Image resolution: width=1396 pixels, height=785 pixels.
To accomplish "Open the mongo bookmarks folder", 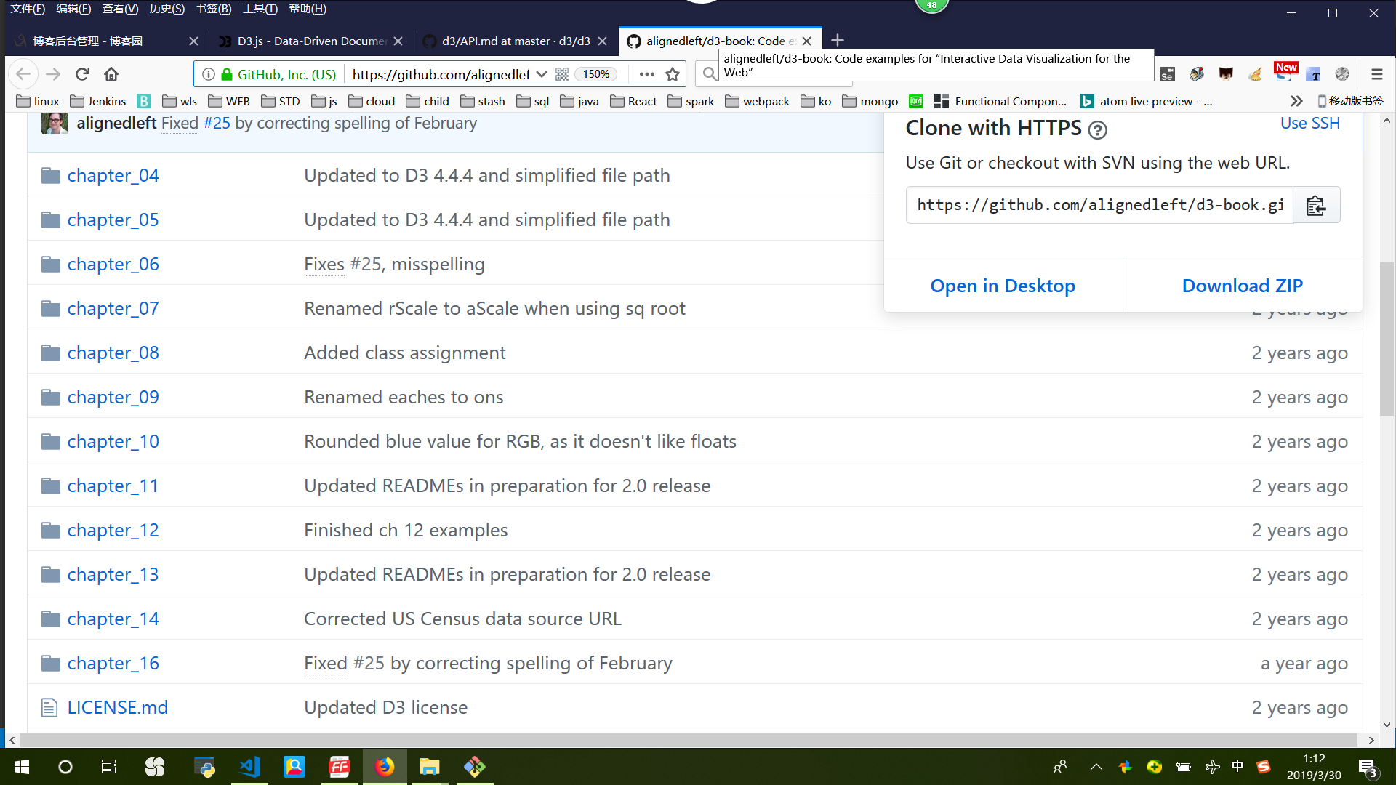I will coord(870,101).
